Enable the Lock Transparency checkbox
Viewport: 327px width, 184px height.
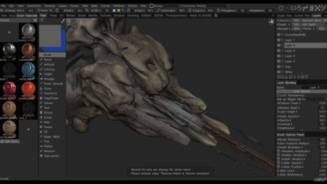[x=278, y=96]
